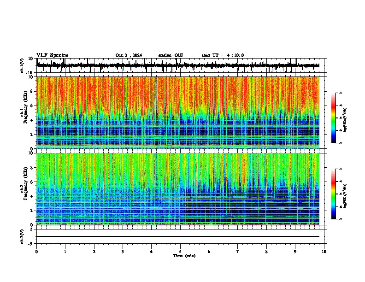The image size is (365, 282).
Task: Click time axis tick label 9
Action: 295,252
